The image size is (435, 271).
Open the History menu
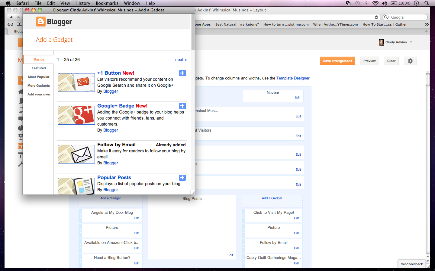coord(82,3)
